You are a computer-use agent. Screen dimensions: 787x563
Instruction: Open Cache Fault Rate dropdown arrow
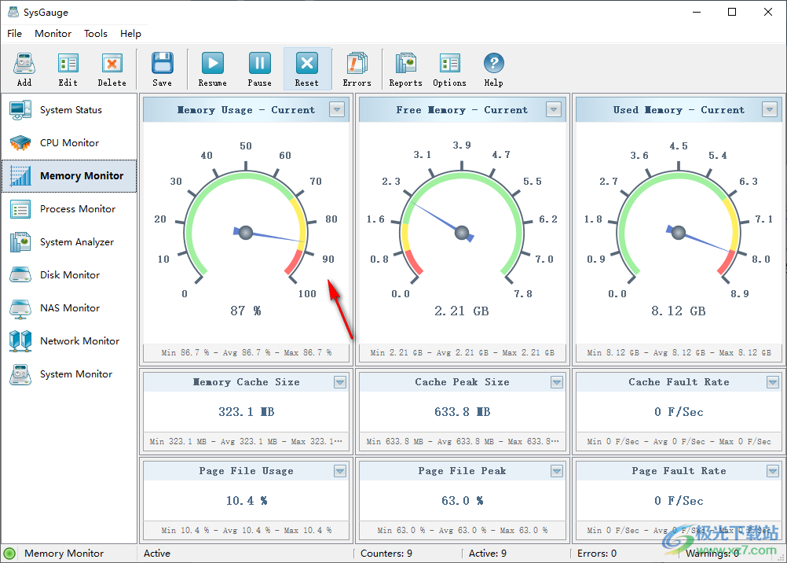[x=773, y=382]
